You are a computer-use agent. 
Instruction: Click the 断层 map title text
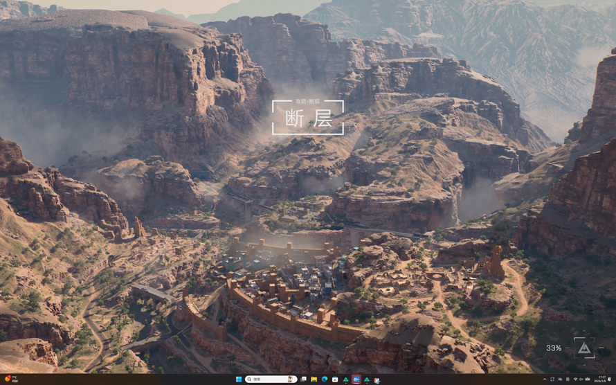tap(309, 118)
